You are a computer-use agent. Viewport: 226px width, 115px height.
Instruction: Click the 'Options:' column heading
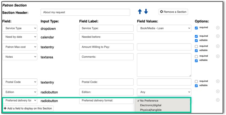202,21
